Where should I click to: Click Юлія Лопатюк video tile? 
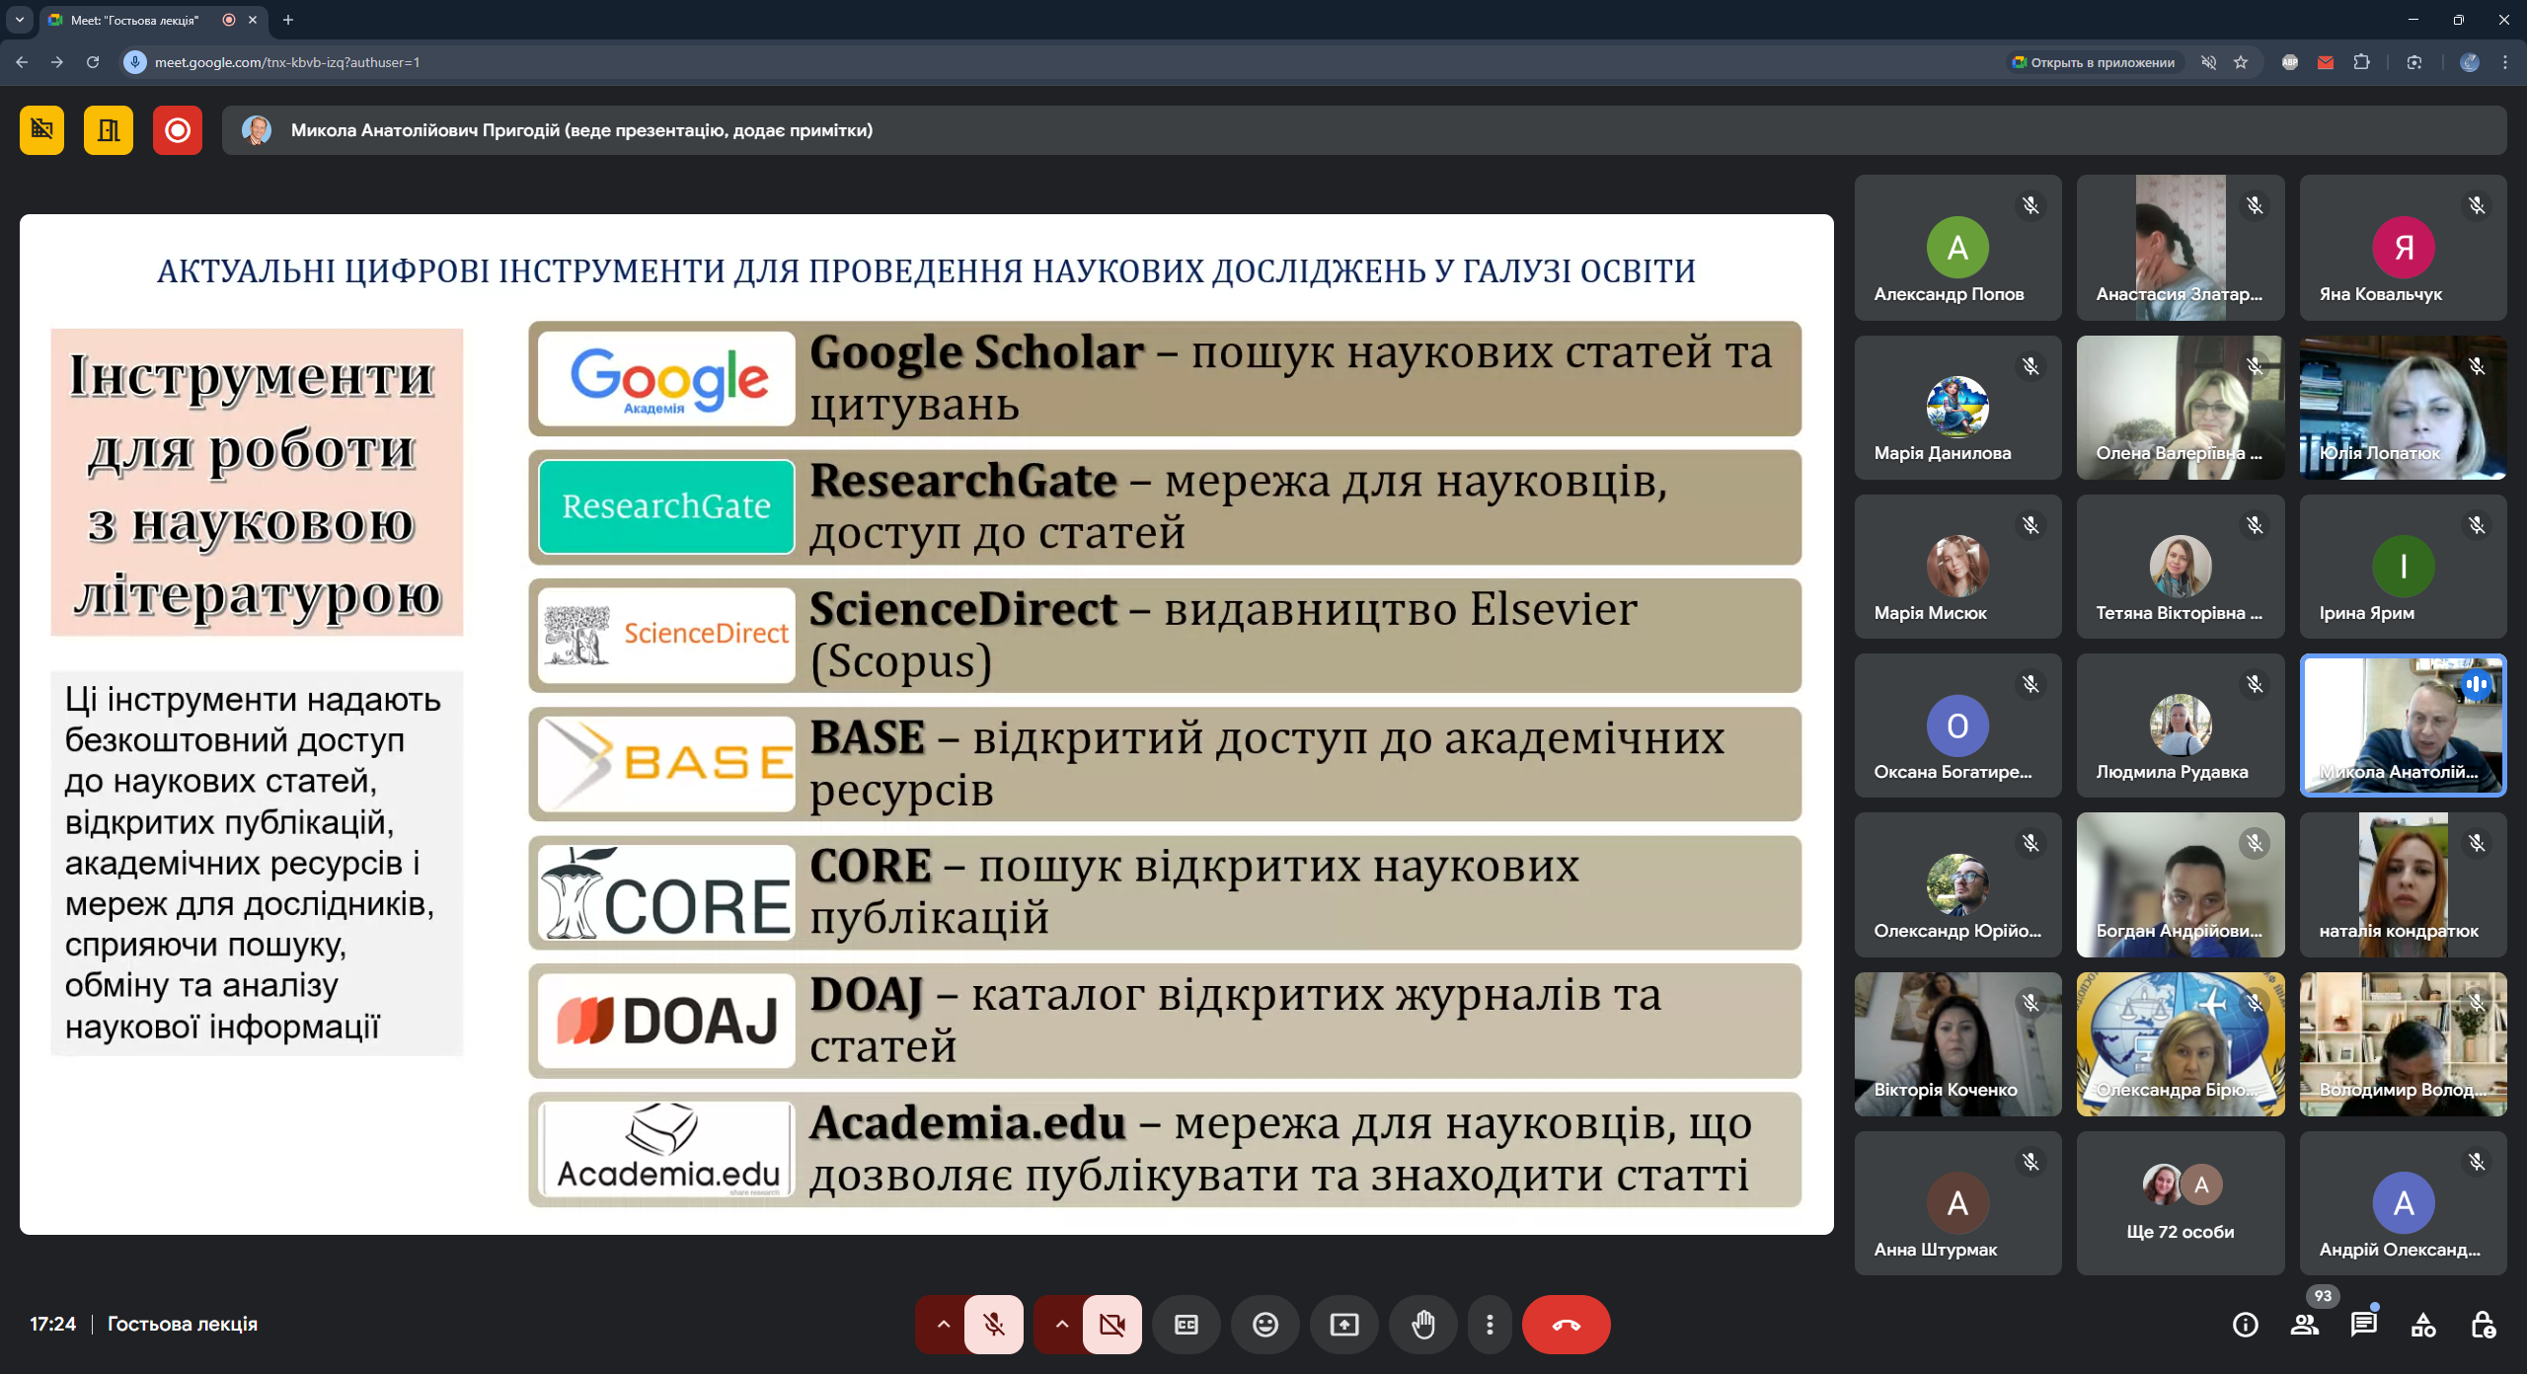click(2403, 408)
